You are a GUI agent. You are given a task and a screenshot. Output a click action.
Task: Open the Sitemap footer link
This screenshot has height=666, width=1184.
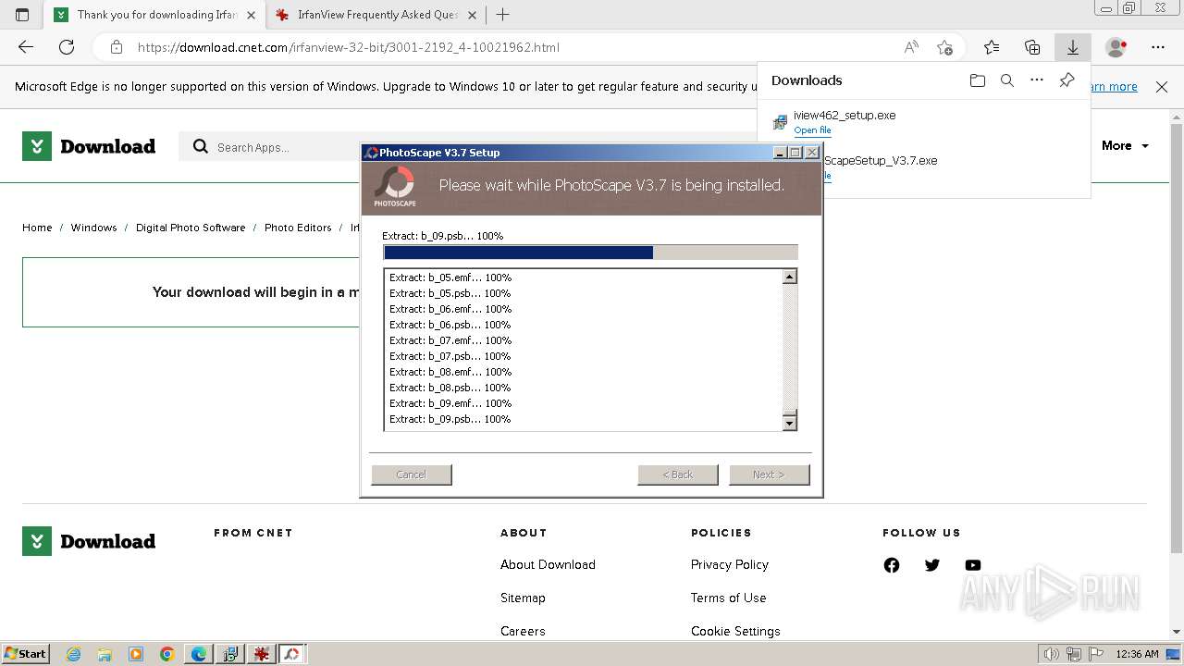(x=523, y=598)
